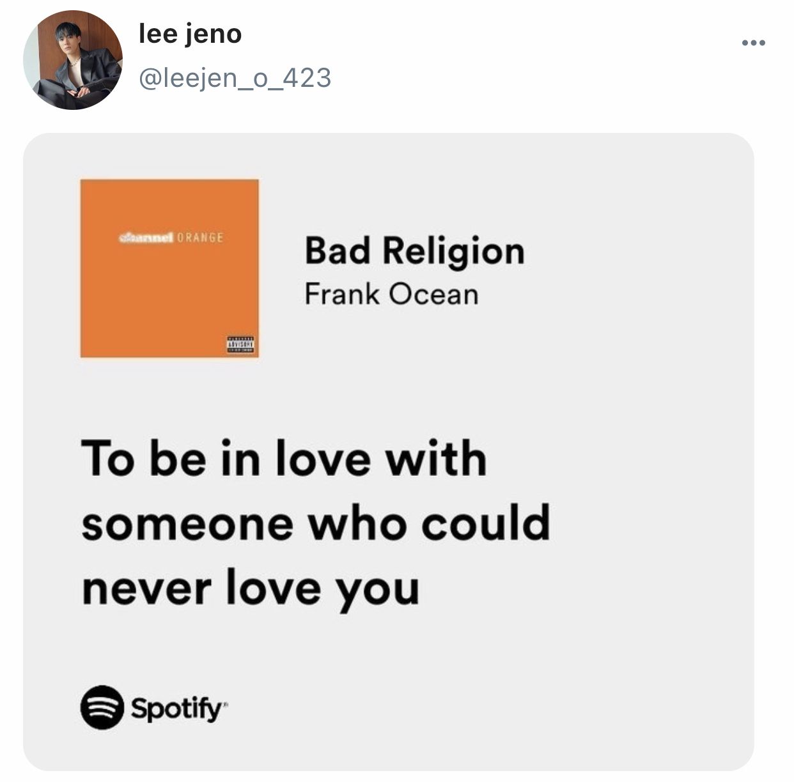Click the word 'never' in the lyrics

coord(146,590)
